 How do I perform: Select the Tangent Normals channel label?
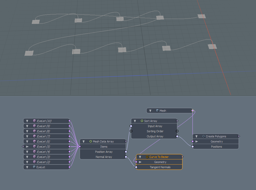coord(160,167)
